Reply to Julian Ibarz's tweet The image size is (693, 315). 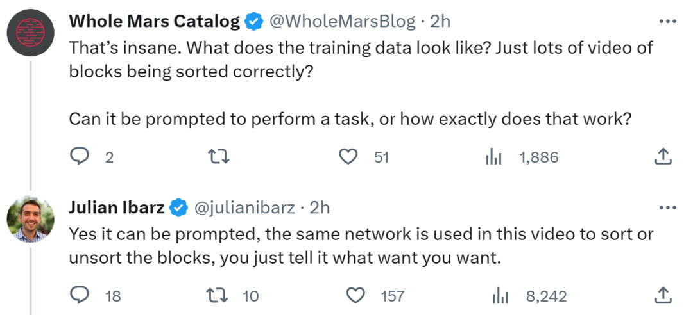(79, 295)
